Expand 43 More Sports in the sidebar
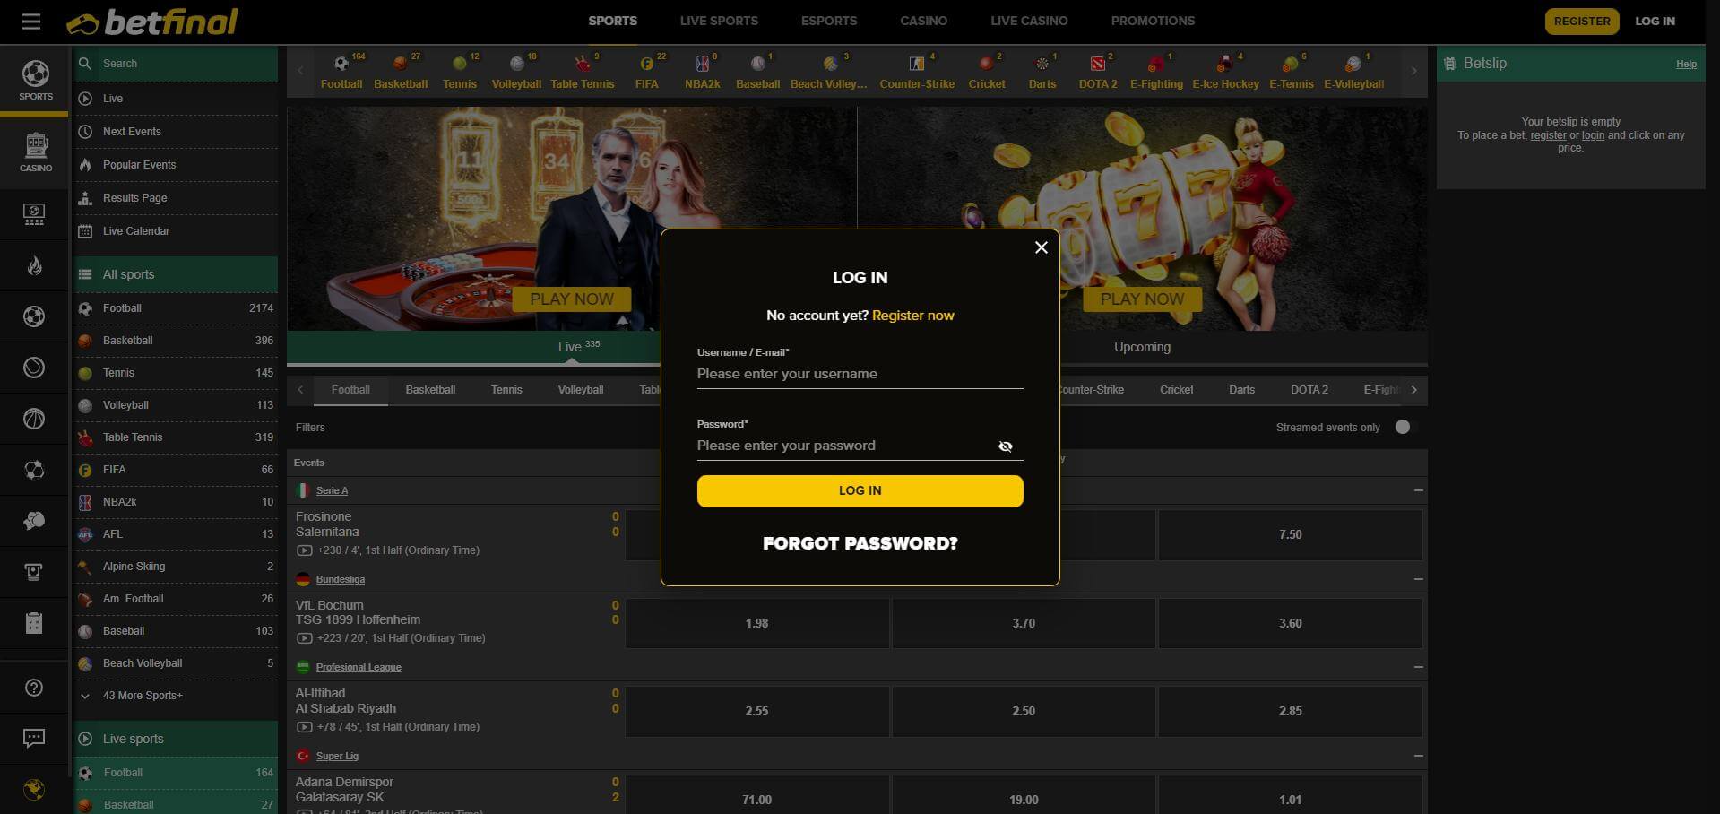 [x=143, y=695]
